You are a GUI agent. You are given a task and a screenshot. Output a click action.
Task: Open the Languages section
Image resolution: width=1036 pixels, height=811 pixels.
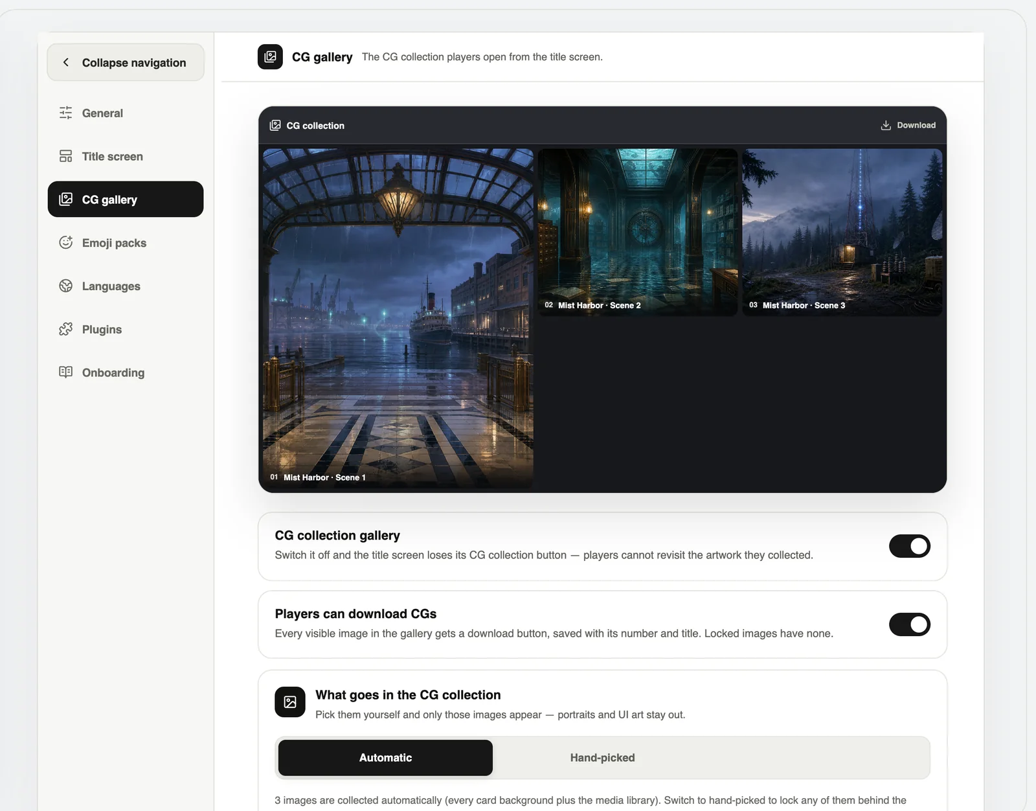tap(126, 286)
